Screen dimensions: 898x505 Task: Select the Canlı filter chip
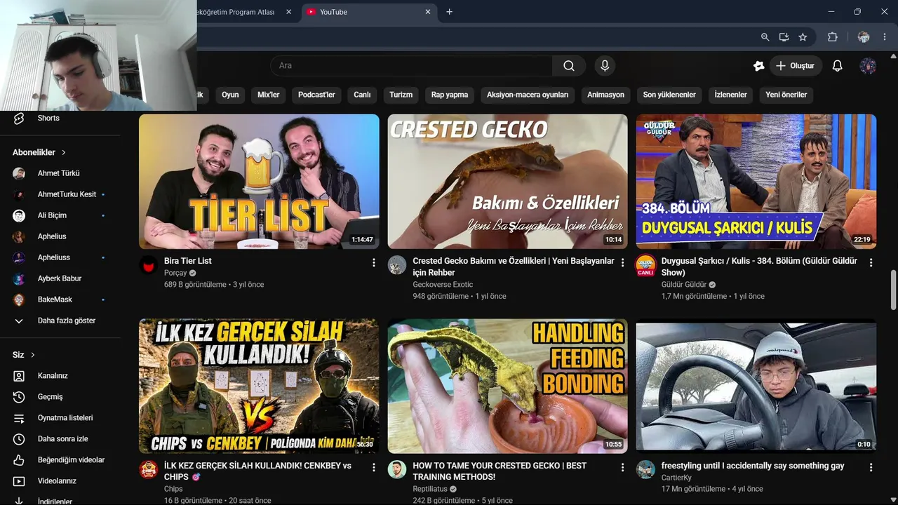[x=362, y=95]
